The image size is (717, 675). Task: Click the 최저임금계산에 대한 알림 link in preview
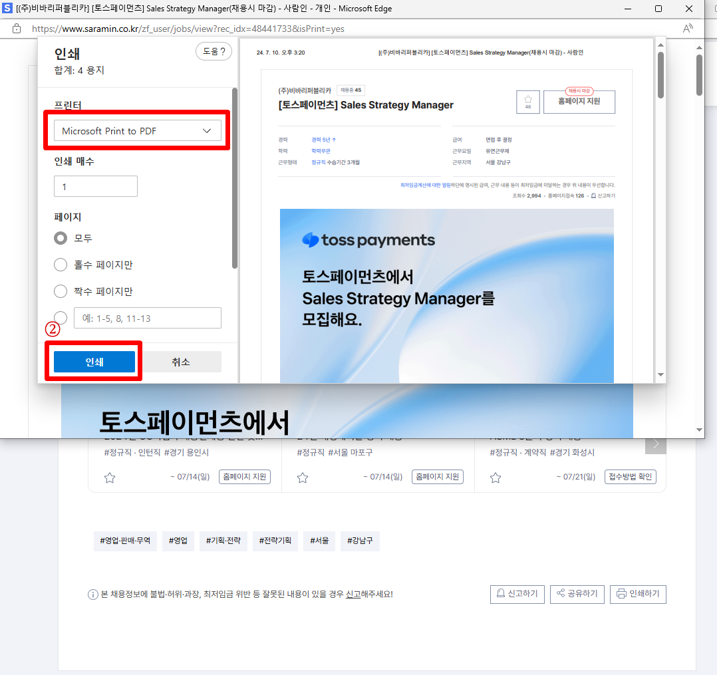425,186
